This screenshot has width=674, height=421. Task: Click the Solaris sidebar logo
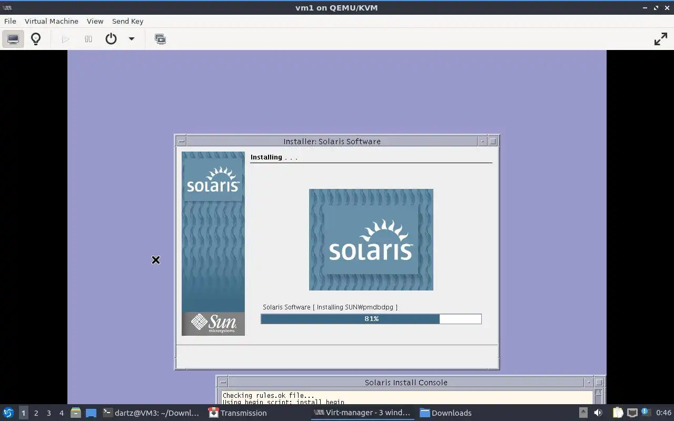tap(213, 179)
